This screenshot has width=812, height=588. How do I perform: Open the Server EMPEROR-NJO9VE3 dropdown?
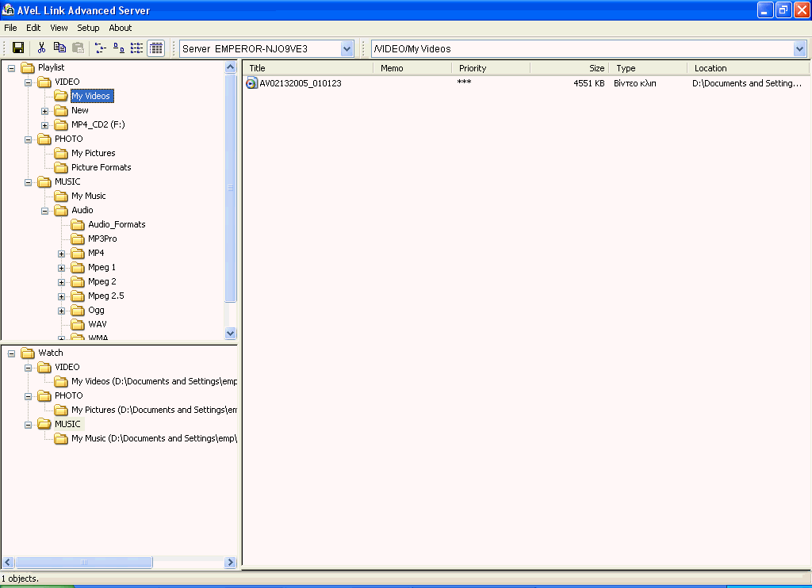coord(347,48)
